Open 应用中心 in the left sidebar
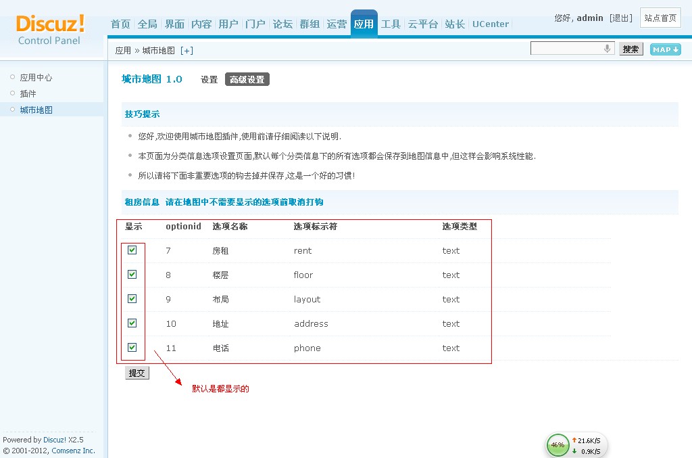 point(36,78)
